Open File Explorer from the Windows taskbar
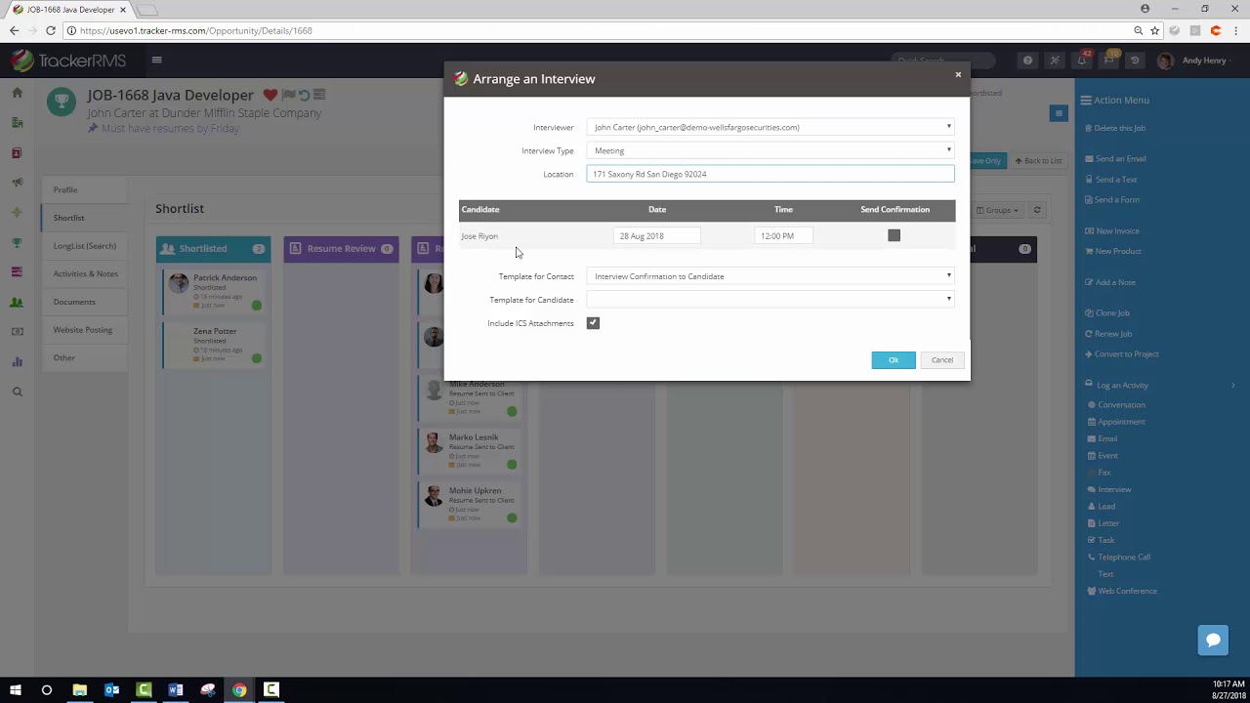This screenshot has height=703, width=1250. (80, 690)
